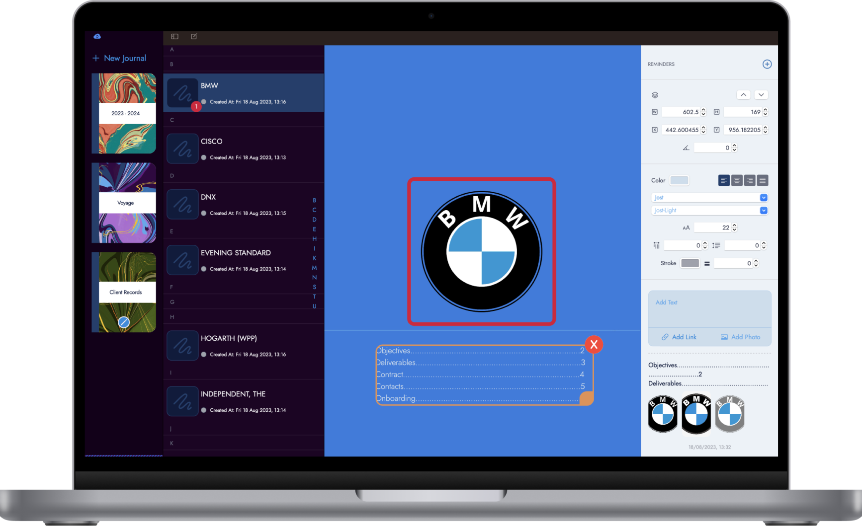862x526 pixels.
Task: Select the BMW entry
Action: pyautogui.click(x=244, y=93)
